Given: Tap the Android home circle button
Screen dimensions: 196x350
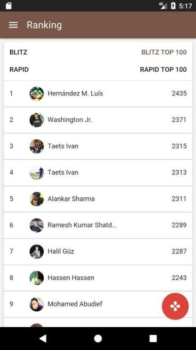Looking at the screenshot, I should pyautogui.click(x=98, y=339).
